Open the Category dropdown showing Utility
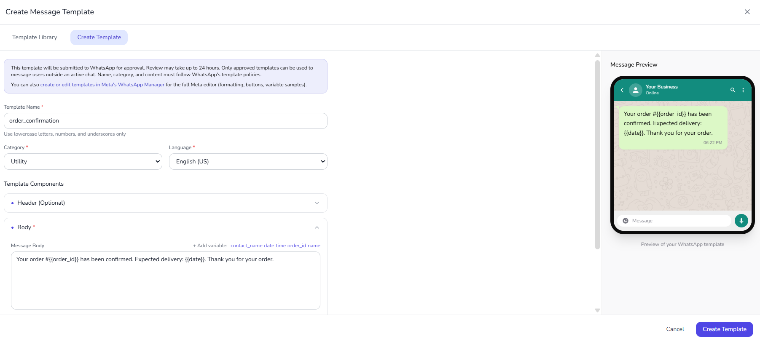 point(83,162)
